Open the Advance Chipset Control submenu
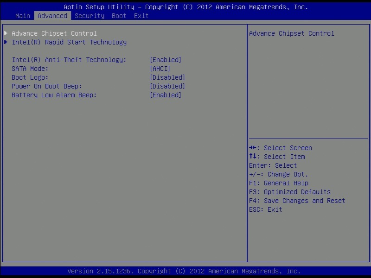Viewport: 371px width, 278px height. pyautogui.click(x=54, y=33)
